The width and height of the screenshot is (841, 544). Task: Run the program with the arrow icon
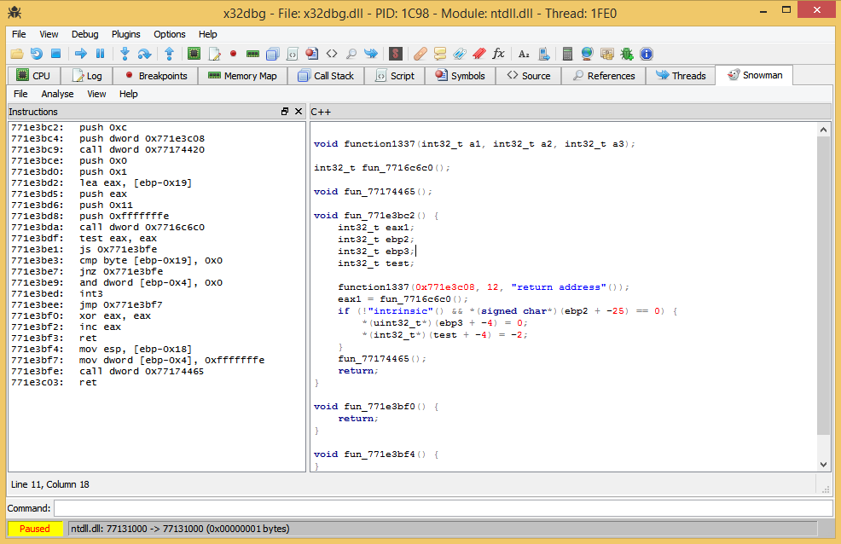coord(81,54)
